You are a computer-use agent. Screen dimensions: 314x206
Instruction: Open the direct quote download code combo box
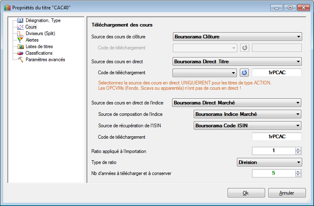click(205, 73)
